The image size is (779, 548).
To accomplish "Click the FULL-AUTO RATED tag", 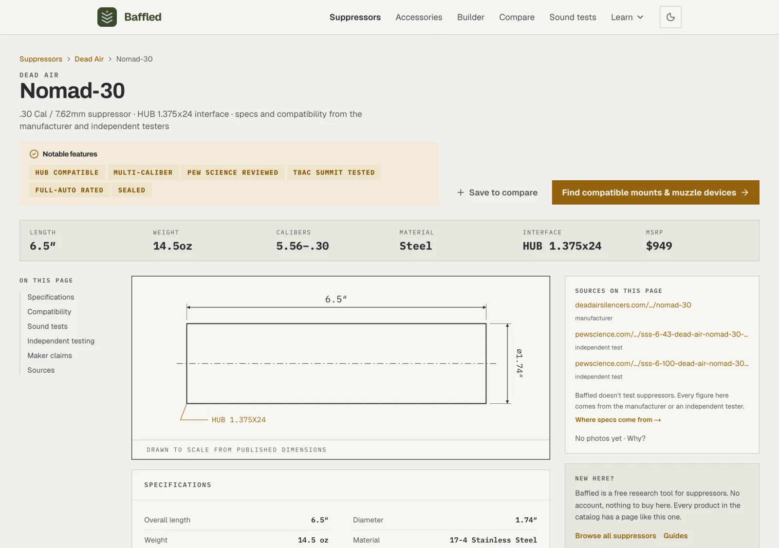I will (69, 190).
